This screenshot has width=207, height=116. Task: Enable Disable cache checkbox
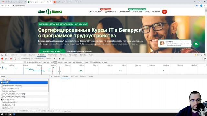click(x=32, y=59)
